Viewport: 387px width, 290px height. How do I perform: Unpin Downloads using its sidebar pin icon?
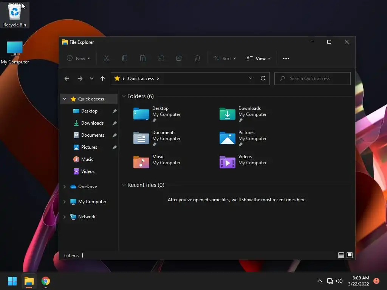pyautogui.click(x=115, y=123)
